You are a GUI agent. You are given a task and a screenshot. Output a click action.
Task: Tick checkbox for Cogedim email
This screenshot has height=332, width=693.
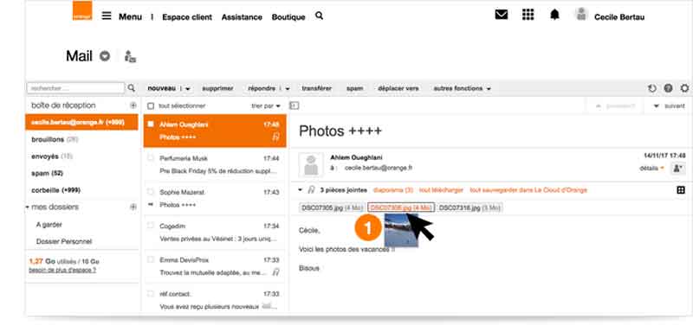(151, 226)
